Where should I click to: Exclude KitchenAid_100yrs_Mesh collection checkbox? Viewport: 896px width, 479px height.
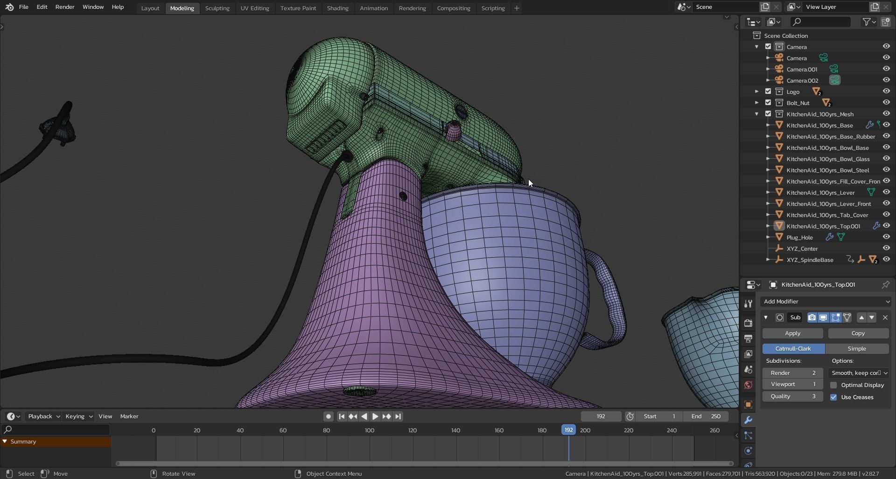[x=768, y=114]
